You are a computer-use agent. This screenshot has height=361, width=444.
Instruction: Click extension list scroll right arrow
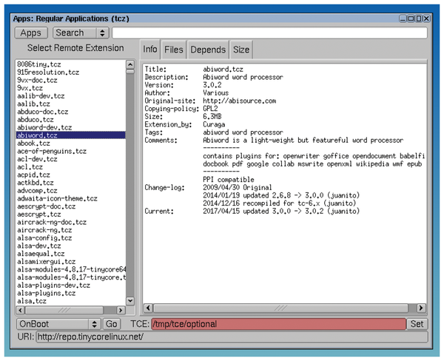click(x=121, y=310)
